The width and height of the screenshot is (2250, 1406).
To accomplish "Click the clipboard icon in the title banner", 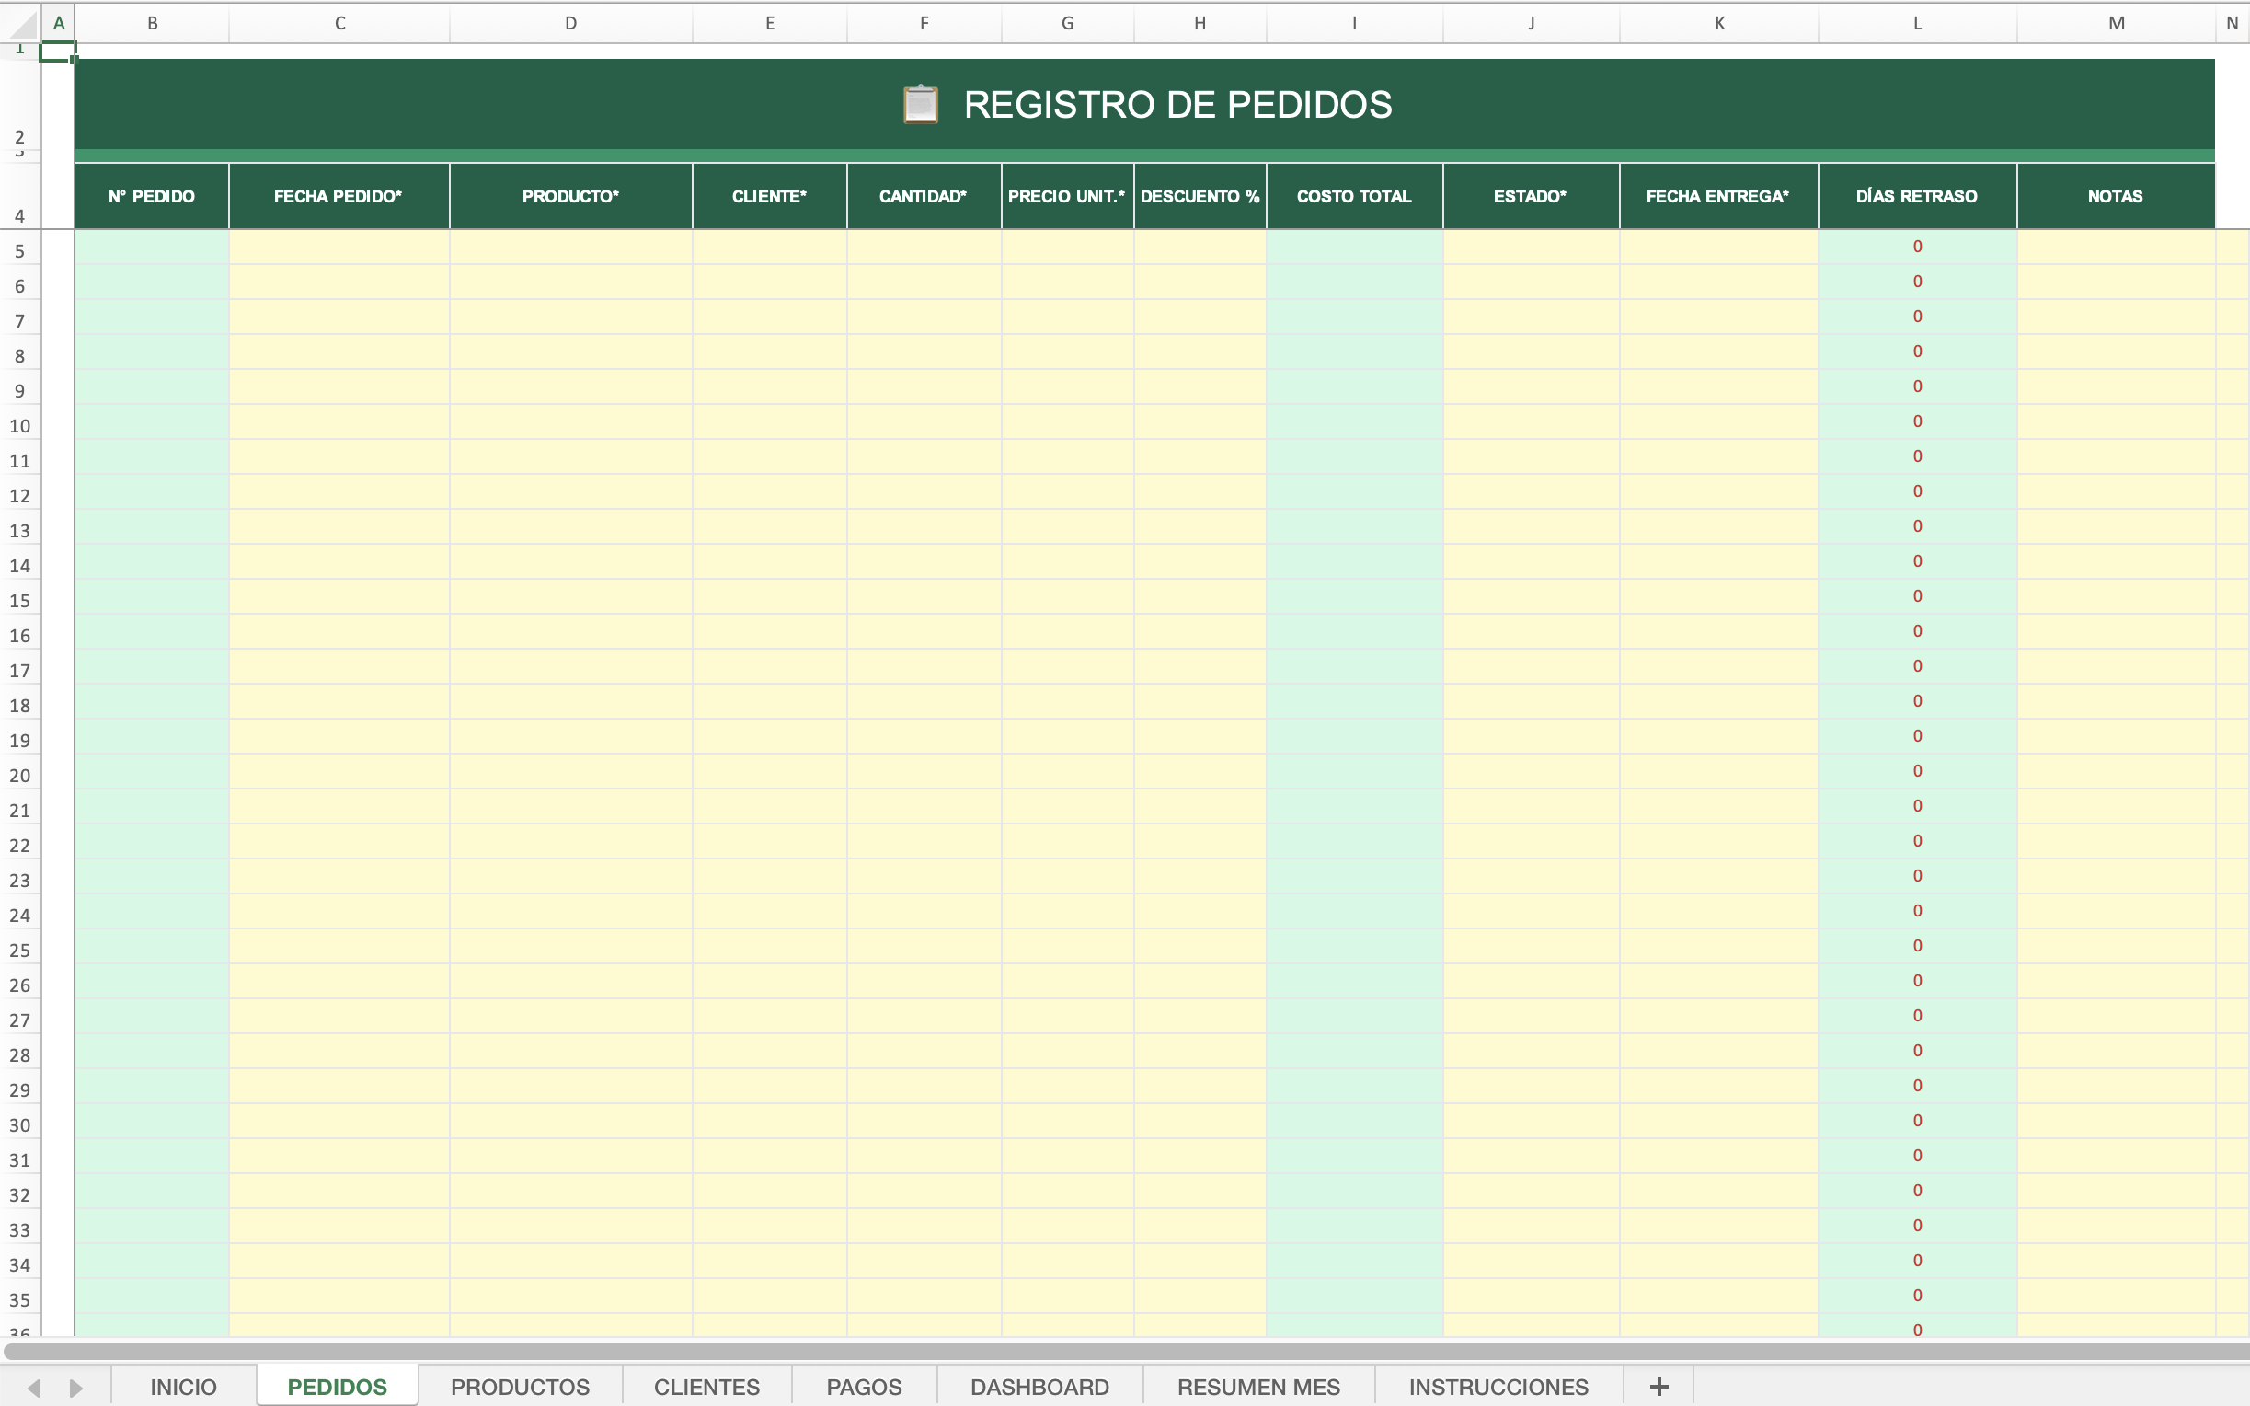I will pos(920,104).
